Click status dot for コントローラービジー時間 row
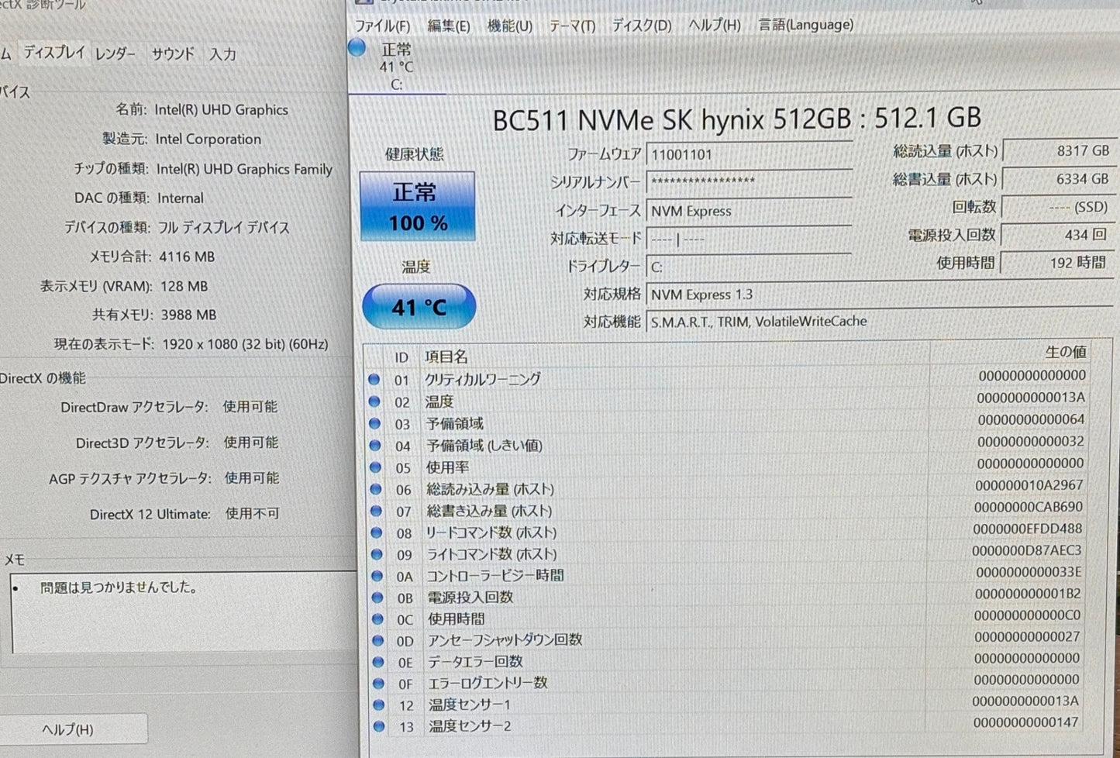The image size is (1120, 758). (x=377, y=576)
